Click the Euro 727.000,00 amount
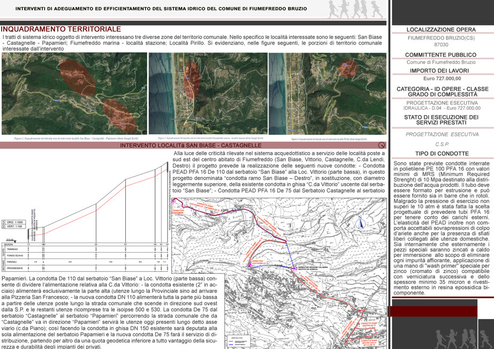The image size is (494, 349). (x=442, y=79)
